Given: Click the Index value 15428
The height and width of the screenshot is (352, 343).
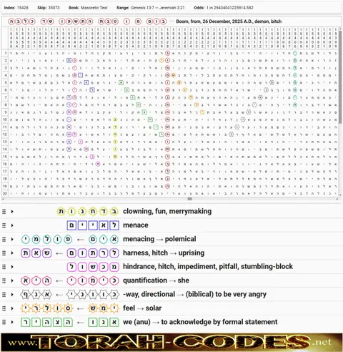Looking at the screenshot, I should (23, 8).
